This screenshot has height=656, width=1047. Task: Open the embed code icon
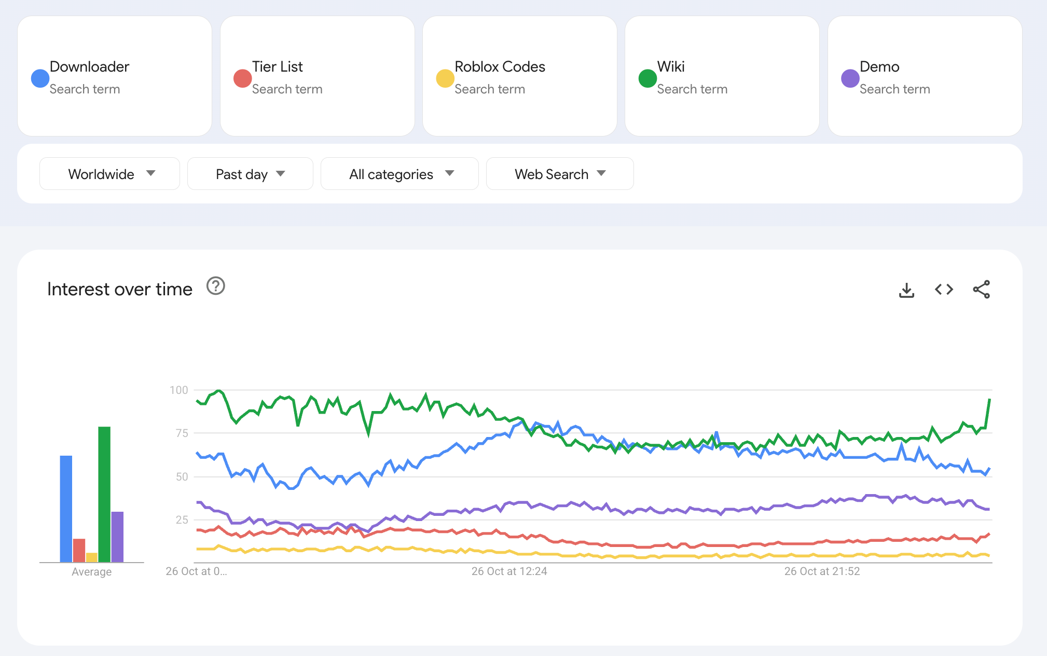coord(944,290)
